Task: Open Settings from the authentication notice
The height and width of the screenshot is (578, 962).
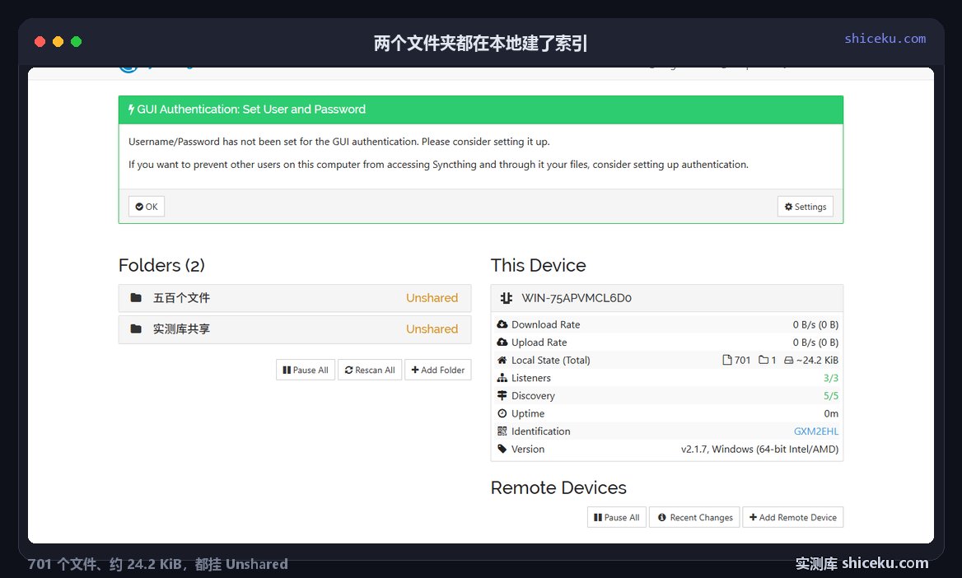Action: [x=805, y=207]
